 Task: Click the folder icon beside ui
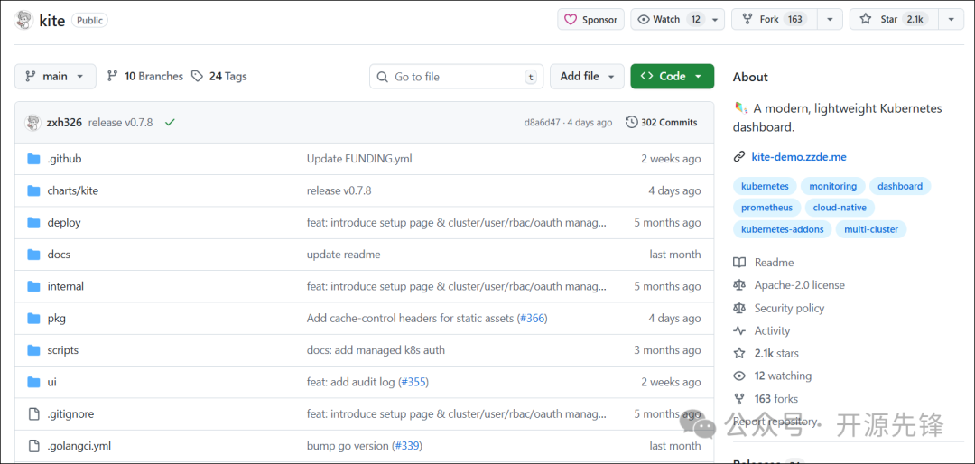pyautogui.click(x=33, y=382)
